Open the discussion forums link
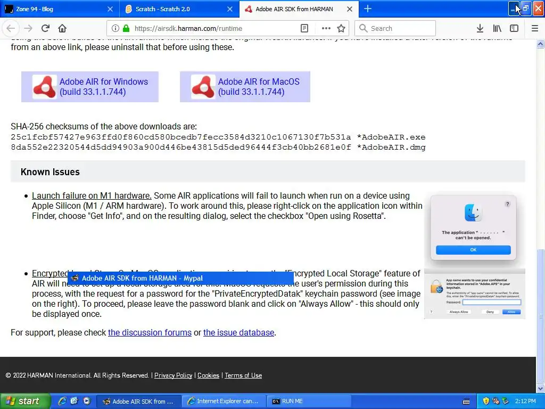The height and width of the screenshot is (409, 545). [x=150, y=332]
